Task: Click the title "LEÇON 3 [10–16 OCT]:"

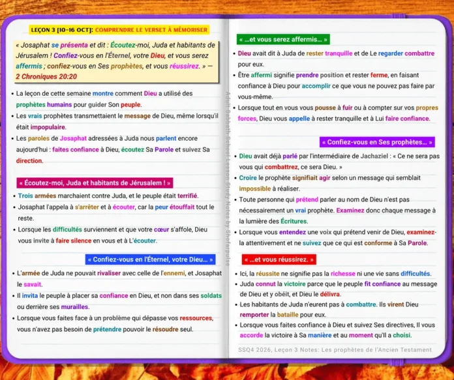Action: click(x=62, y=30)
